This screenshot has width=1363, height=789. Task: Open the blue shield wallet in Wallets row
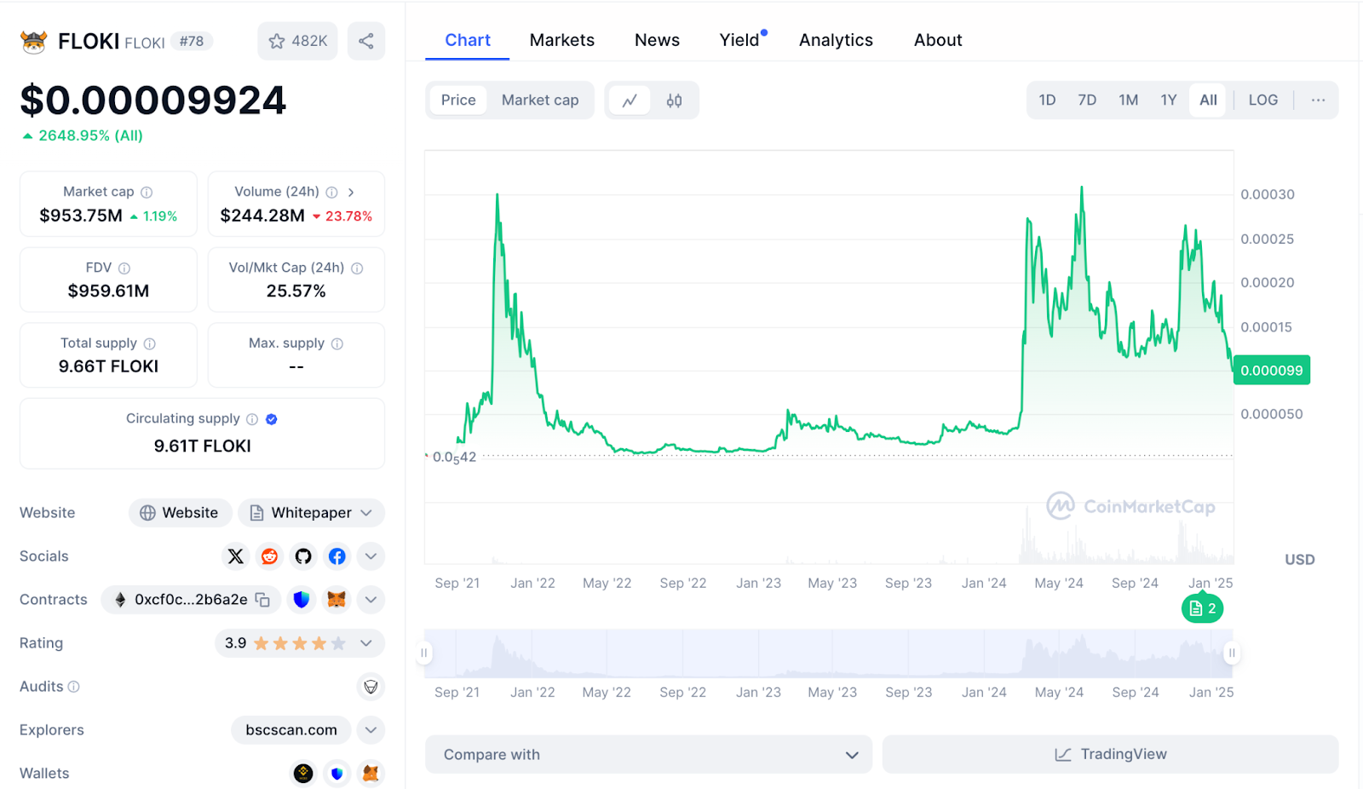tap(337, 774)
